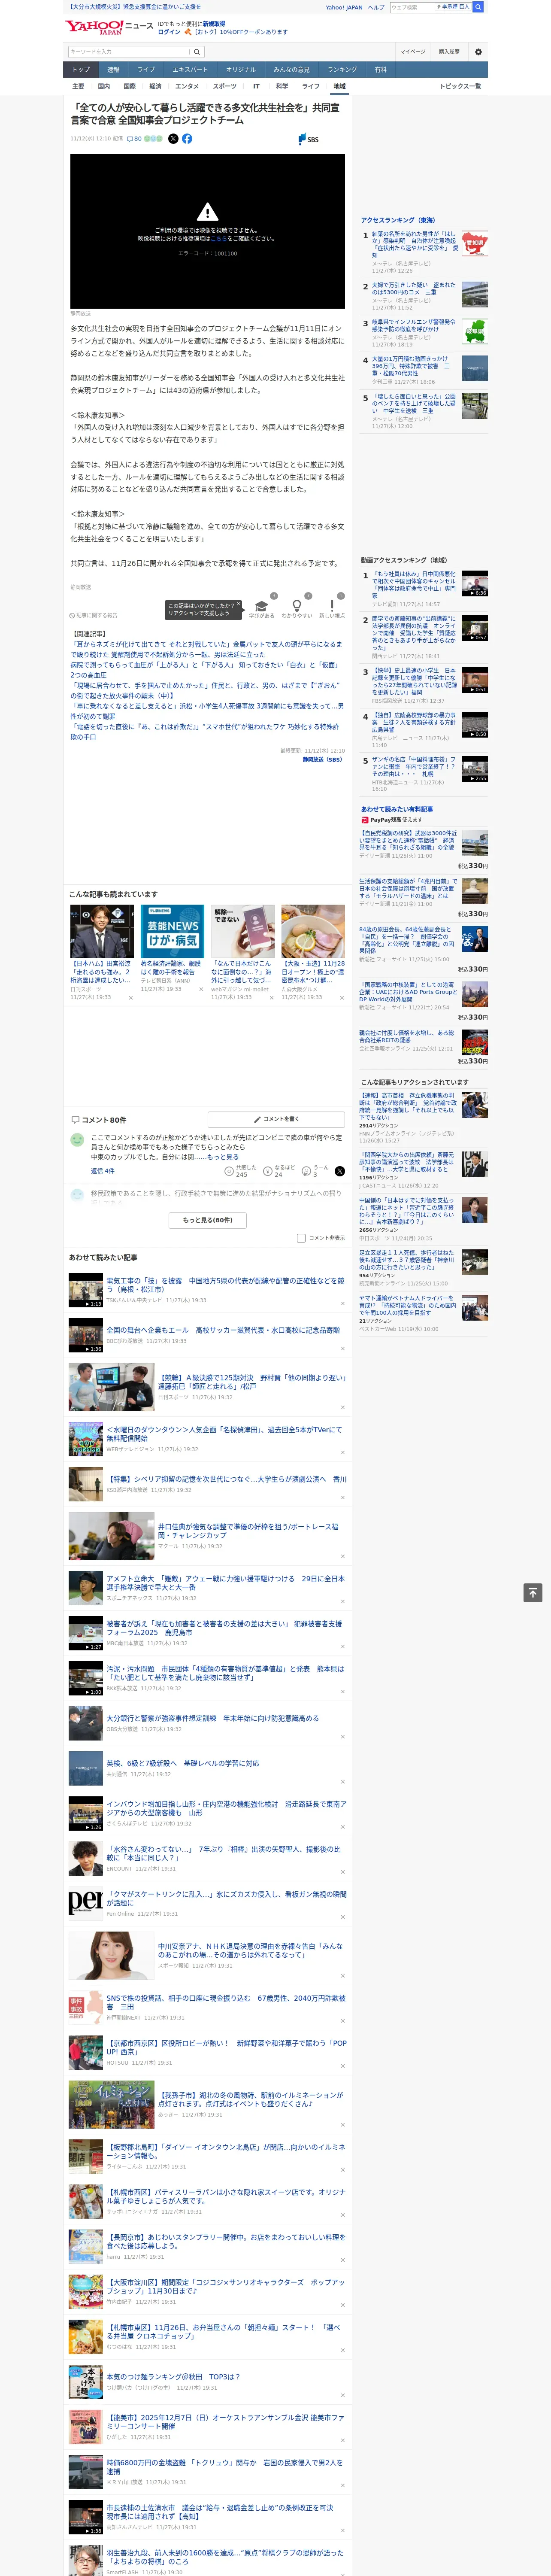
Task: Open video ranking item 3 史上最速の小学生
Action: 414,682
